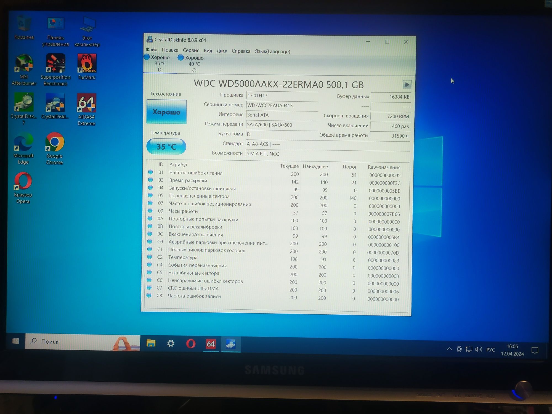The height and width of the screenshot is (414, 552).
Task: Select the CrystalDiskMark 7 desktop shortcut
Action: pyautogui.click(x=24, y=109)
